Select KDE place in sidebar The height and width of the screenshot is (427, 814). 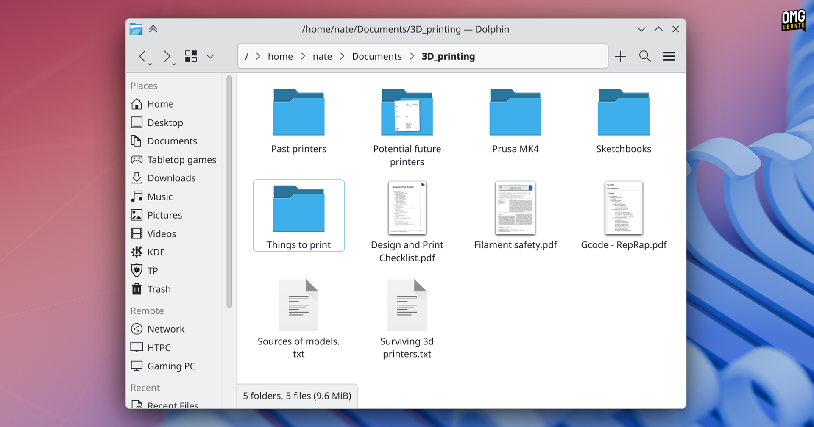coord(156,252)
